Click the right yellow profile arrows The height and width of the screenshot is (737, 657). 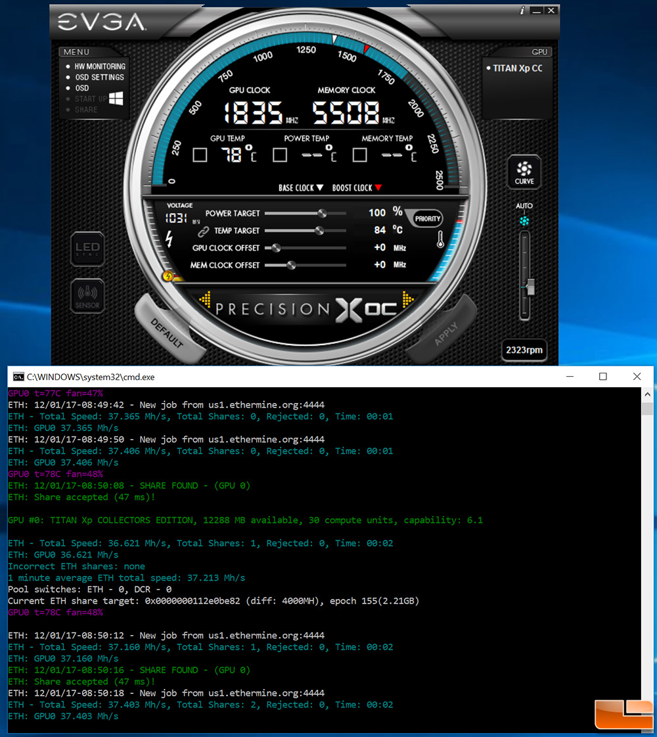pos(407,299)
